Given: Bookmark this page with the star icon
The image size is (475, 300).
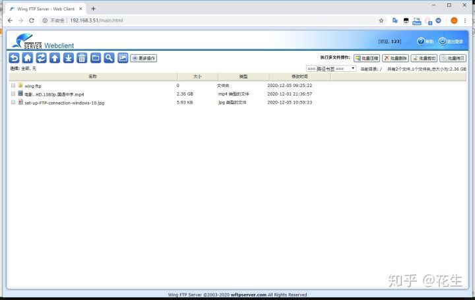Looking at the screenshot, I should point(381,20).
